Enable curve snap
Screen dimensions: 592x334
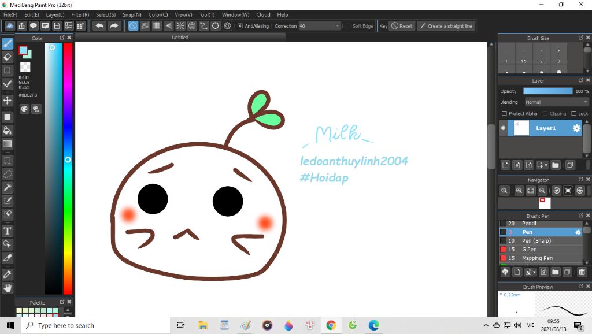203,25
